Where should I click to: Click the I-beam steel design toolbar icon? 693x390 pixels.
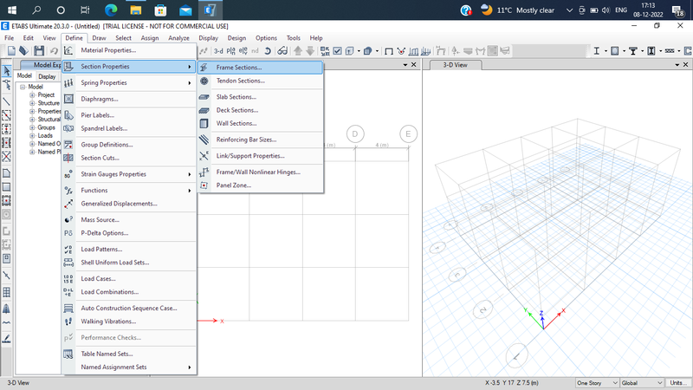[x=596, y=51]
